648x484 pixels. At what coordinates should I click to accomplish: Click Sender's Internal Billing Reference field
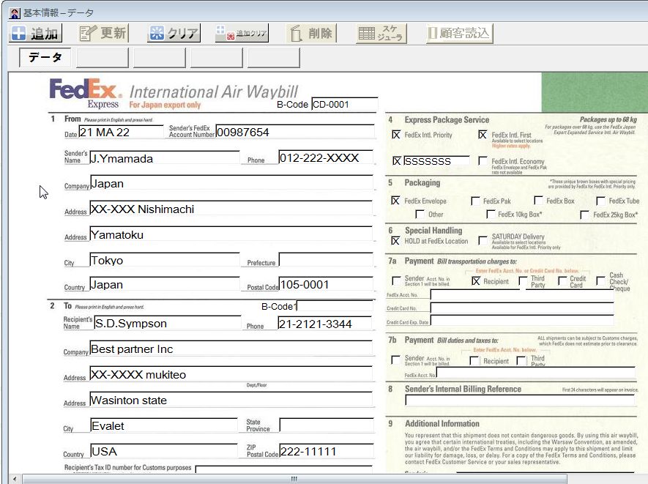tap(520, 400)
